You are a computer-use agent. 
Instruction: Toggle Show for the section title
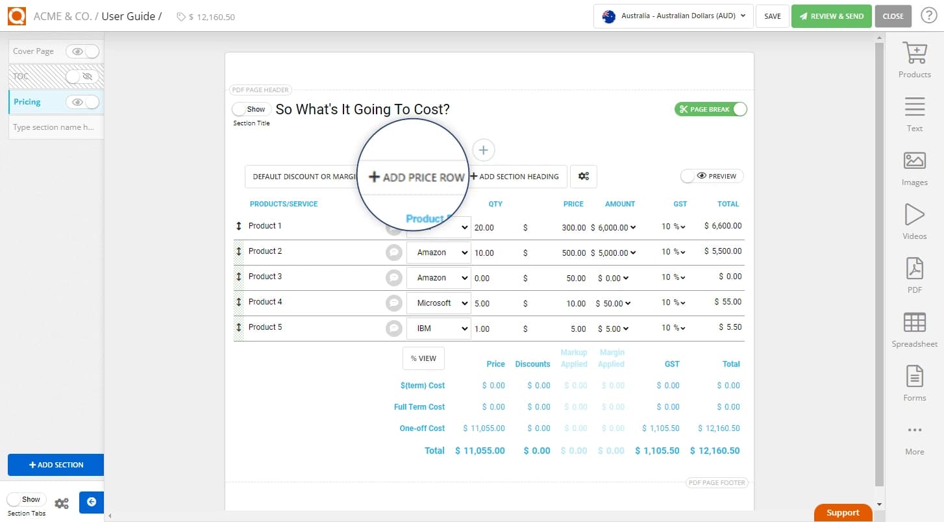click(251, 109)
